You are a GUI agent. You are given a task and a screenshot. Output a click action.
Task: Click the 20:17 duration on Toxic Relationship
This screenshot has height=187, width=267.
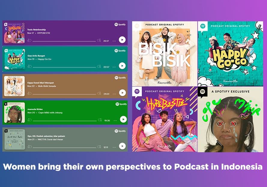106,41
